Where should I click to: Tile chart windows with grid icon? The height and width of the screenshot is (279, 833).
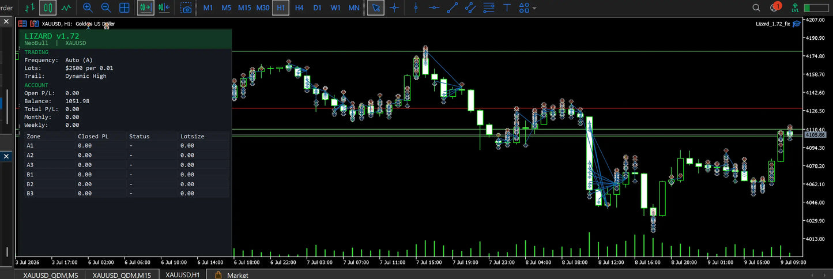click(125, 8)
